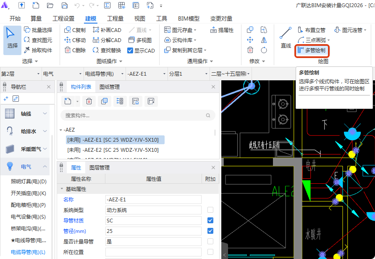
Task: Click the mirror icon in the 修改 group
Action: (x=265, y=40)
